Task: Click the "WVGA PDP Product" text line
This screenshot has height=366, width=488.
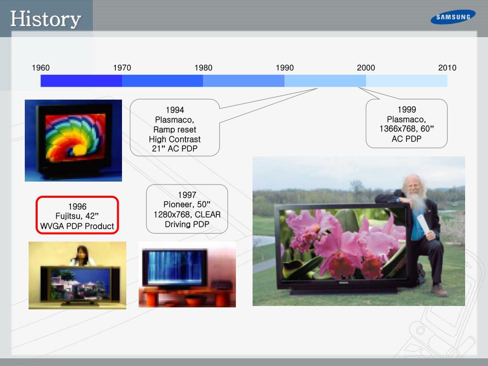Action: point(77,226)
